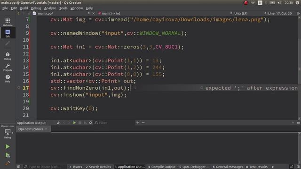Screen dimensions: 301x169
Task: Click the line 17 error marker
Action: pos(19,88)
